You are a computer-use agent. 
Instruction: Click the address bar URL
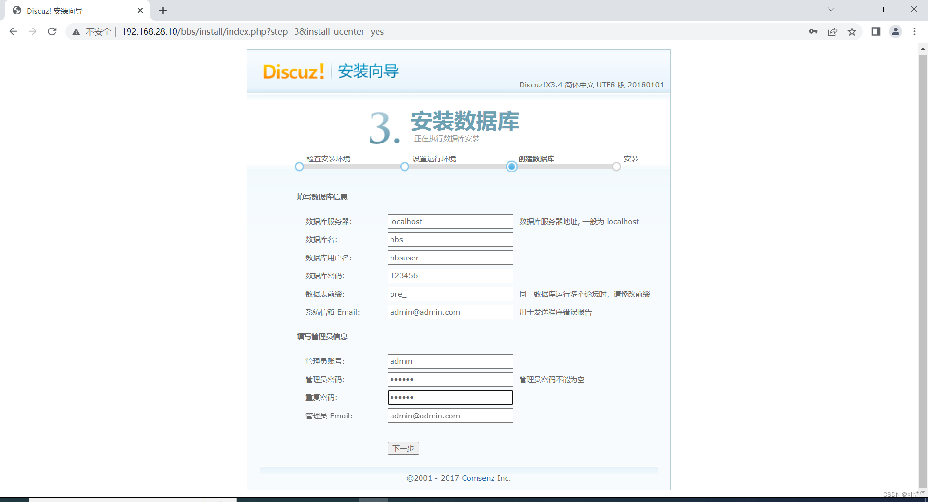point(253,31)
